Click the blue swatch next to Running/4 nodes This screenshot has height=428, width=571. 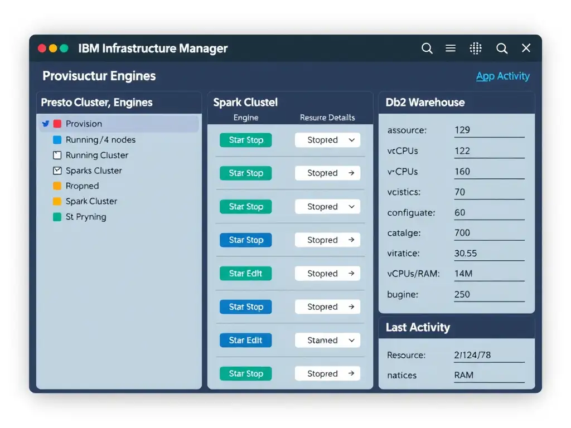tap(57, 140)
